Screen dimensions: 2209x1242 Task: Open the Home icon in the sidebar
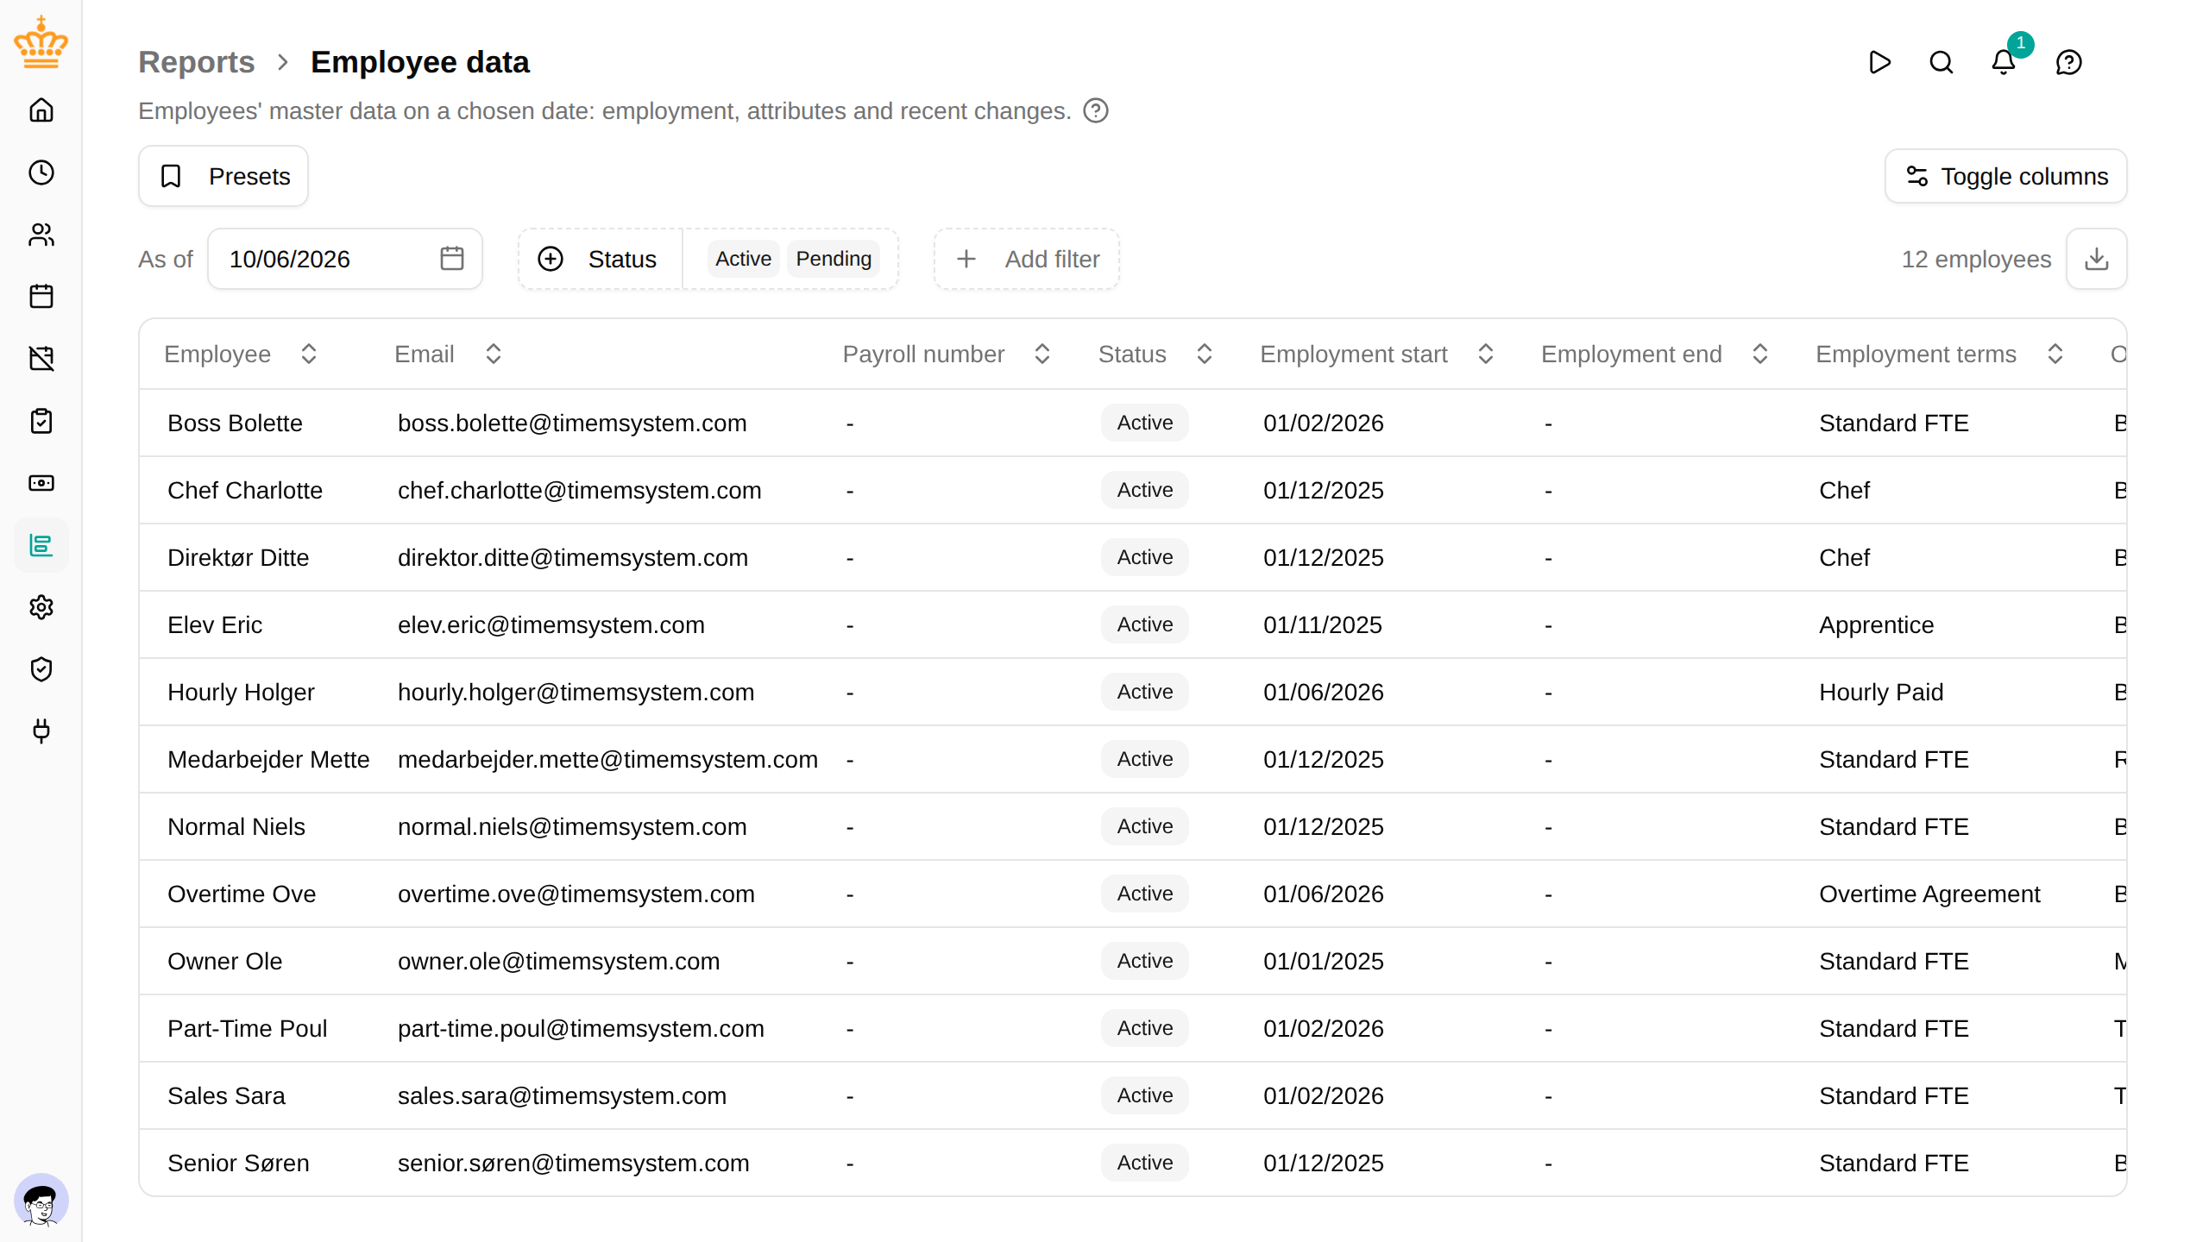(41, 110)
